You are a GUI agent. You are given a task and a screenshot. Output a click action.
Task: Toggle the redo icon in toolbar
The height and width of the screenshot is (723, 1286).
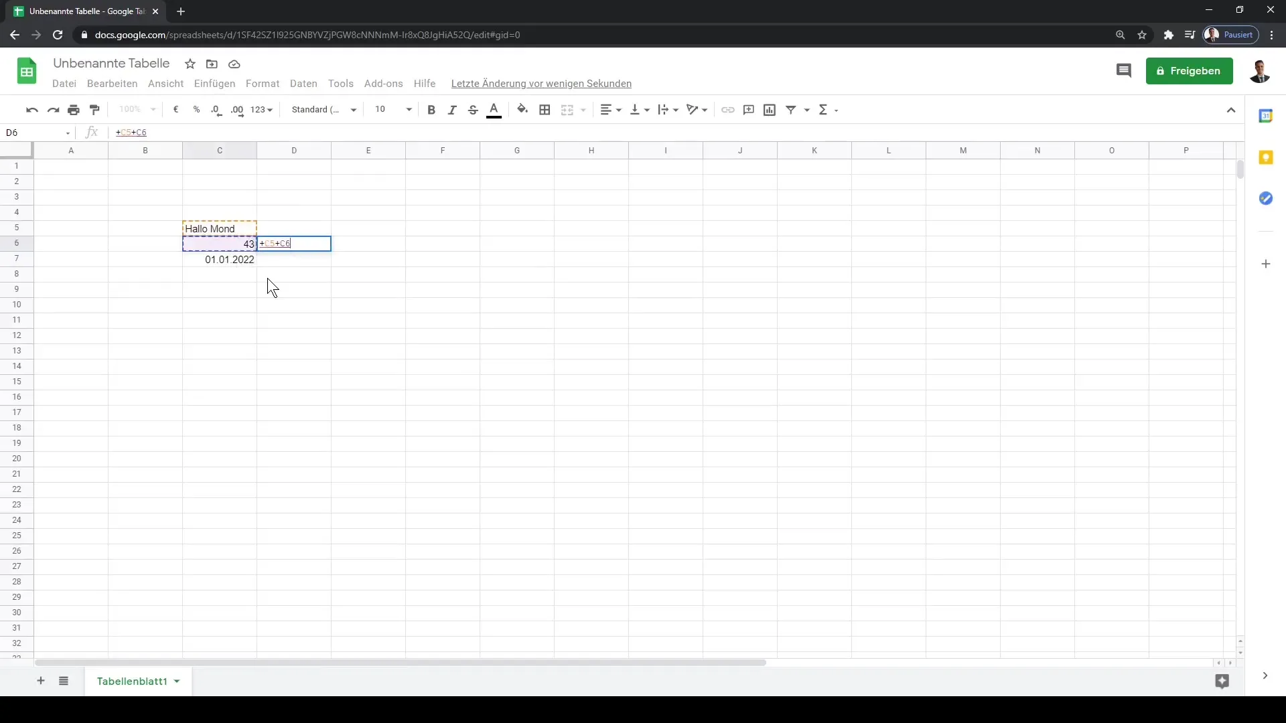(x=52, y=110)
